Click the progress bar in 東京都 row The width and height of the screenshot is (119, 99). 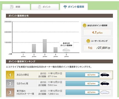click(83, 92)
